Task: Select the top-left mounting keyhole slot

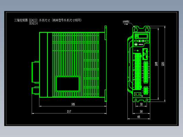Action: click(x=136, y=29)
